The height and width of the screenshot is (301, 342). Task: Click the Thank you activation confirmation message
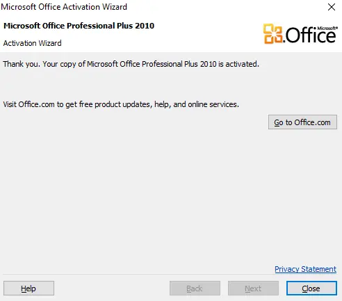(131, 64)
